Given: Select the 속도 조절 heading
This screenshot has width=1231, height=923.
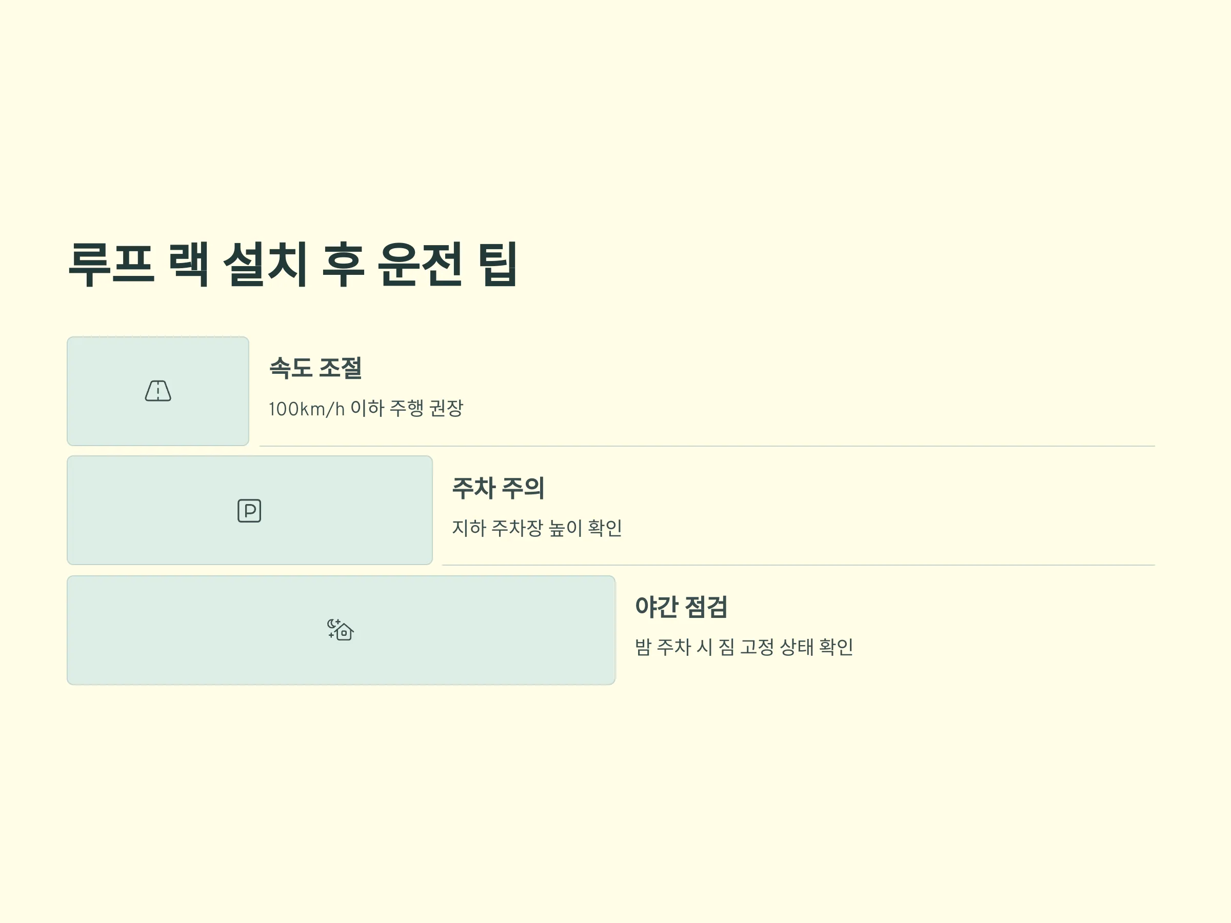Looking at the screenshot, I should coord(315,368).
